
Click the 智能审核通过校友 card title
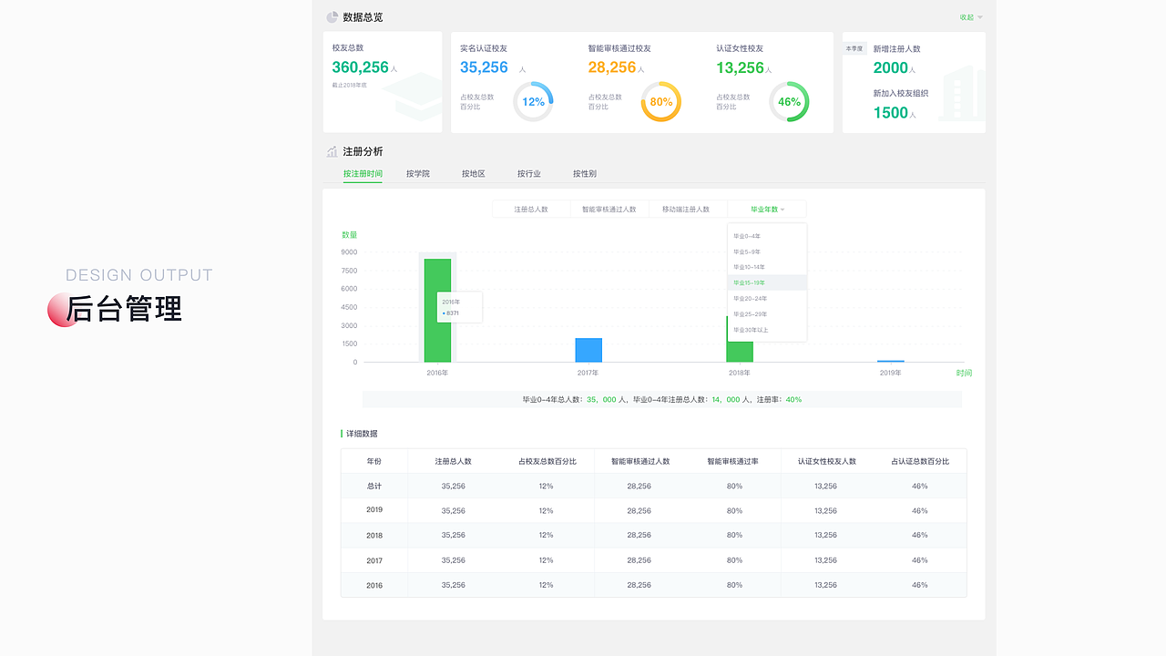click(619, 48)
